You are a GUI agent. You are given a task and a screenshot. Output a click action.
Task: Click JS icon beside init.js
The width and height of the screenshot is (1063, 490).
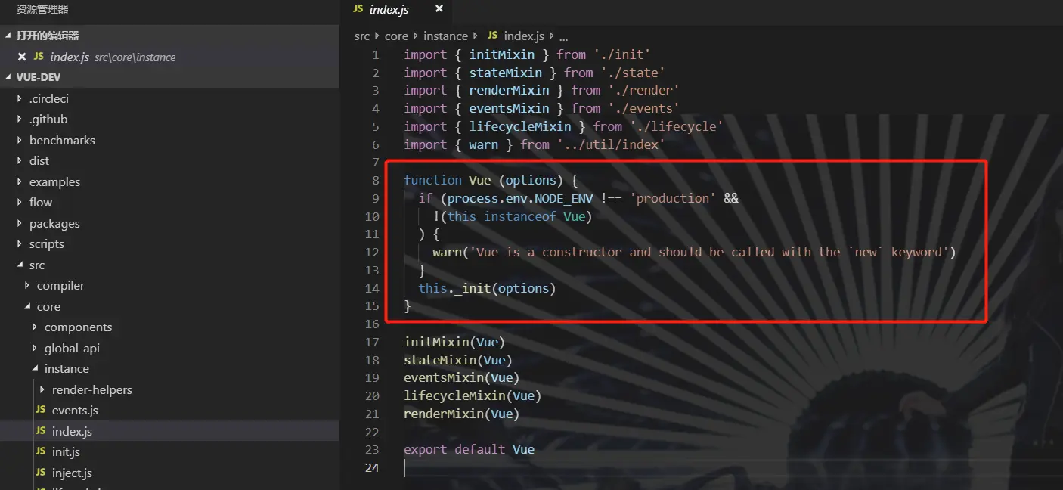(x=40, y=451)
